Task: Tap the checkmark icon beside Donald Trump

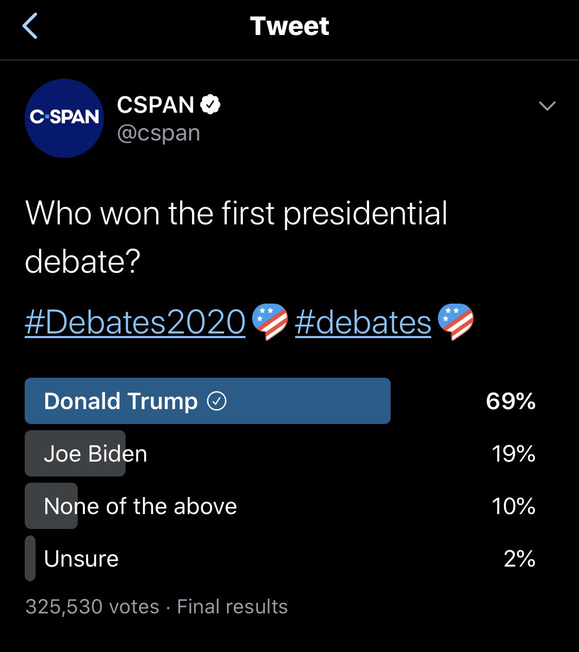Action: coord(217,401)
